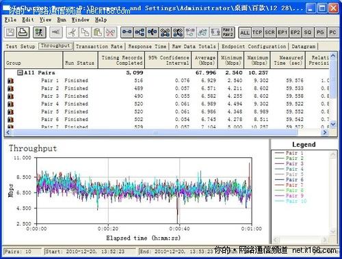Click the Add pair icon
This screenshot has width=342, height=259.
(x=127, y=32)
